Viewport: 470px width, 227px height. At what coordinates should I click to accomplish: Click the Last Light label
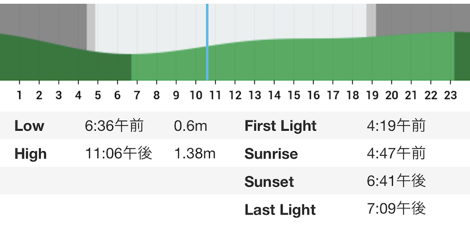[280, 209]
